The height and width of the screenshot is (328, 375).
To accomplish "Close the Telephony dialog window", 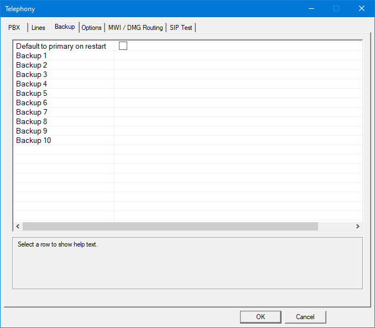I will [x=362, y=8].
